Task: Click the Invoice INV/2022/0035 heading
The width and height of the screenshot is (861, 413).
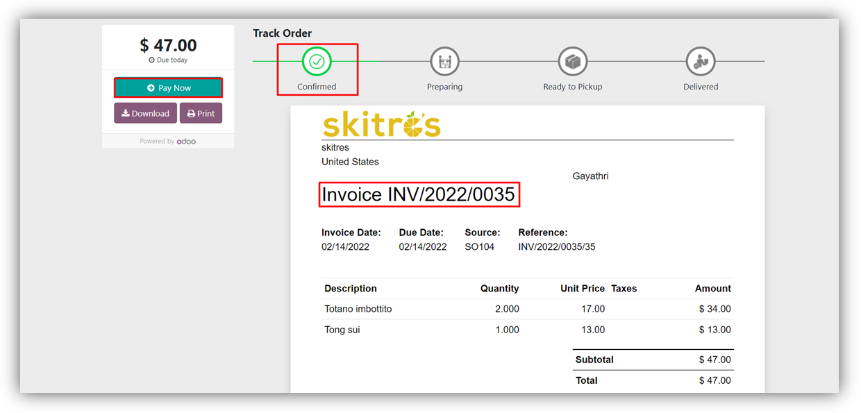Action: point(419,195)
